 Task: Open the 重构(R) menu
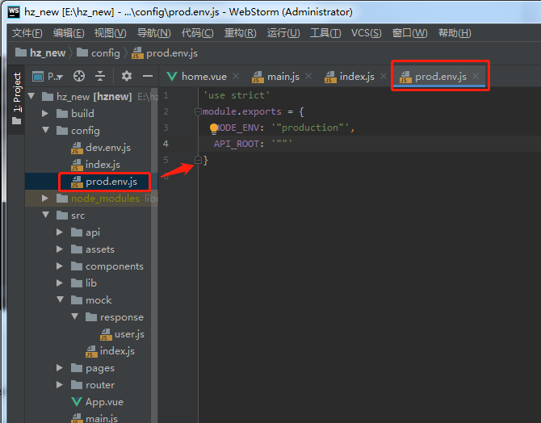pos(240,33)
